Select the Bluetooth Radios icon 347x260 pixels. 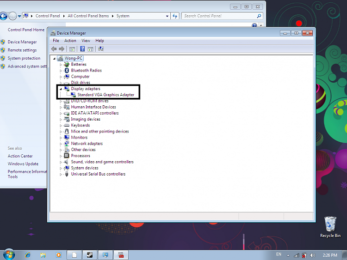(x=67, y=71)
